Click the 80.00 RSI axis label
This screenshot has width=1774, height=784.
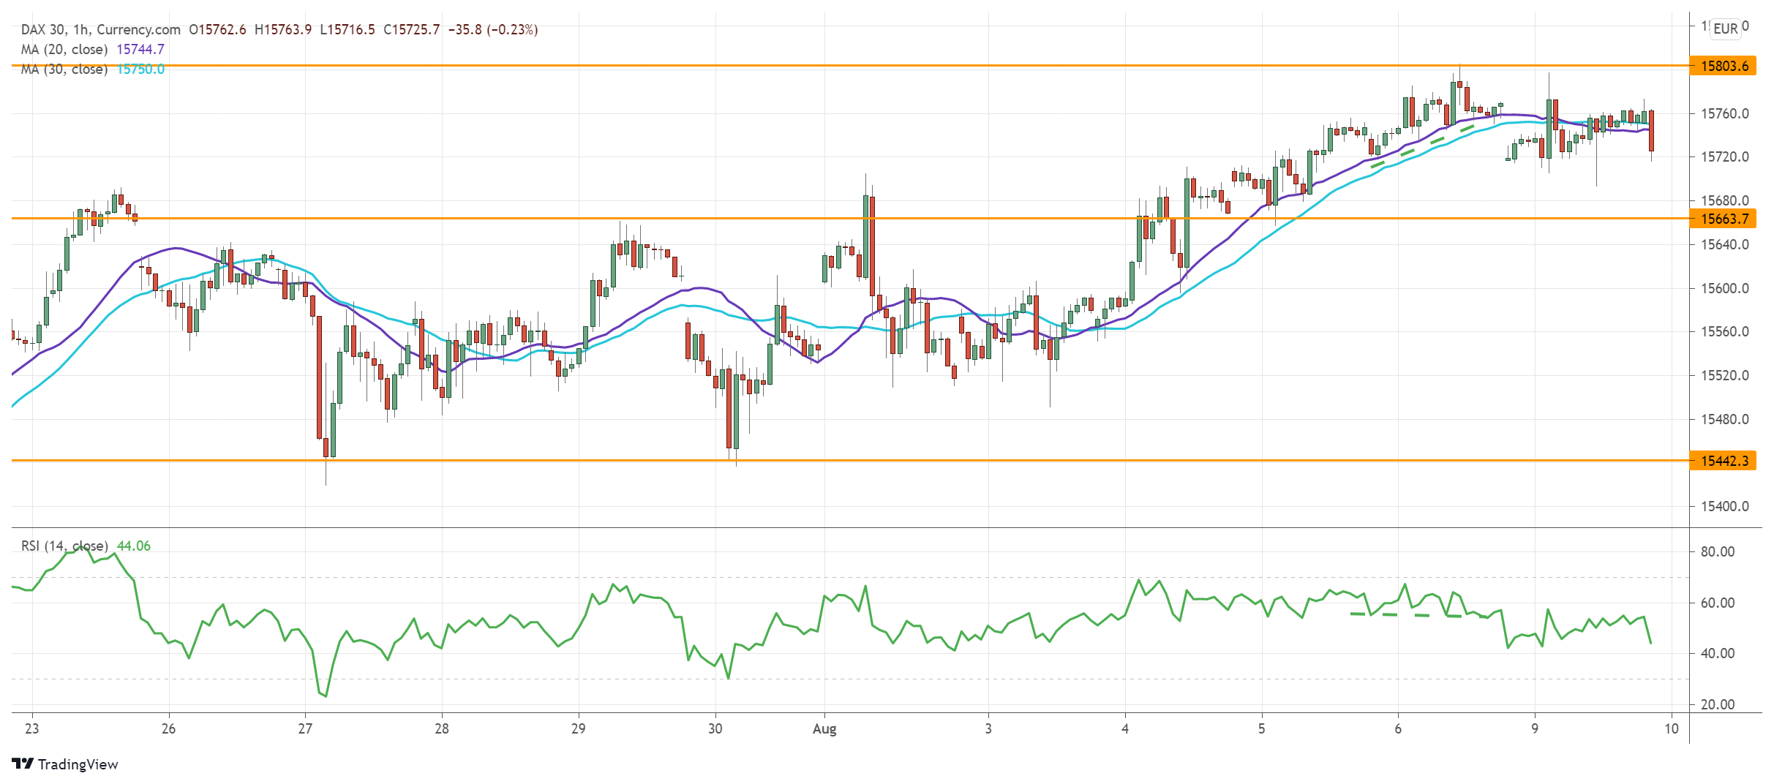pyautogui.click(x=1717, y=551)
